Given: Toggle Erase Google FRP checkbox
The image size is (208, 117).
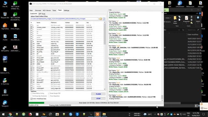Looking at the screenshot, I should (49, 93).
